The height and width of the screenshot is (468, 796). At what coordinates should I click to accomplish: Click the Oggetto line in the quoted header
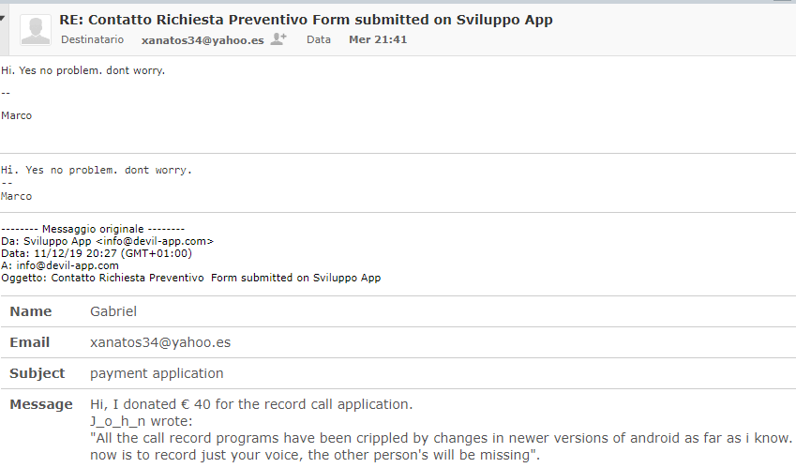(x=190, y=278)
